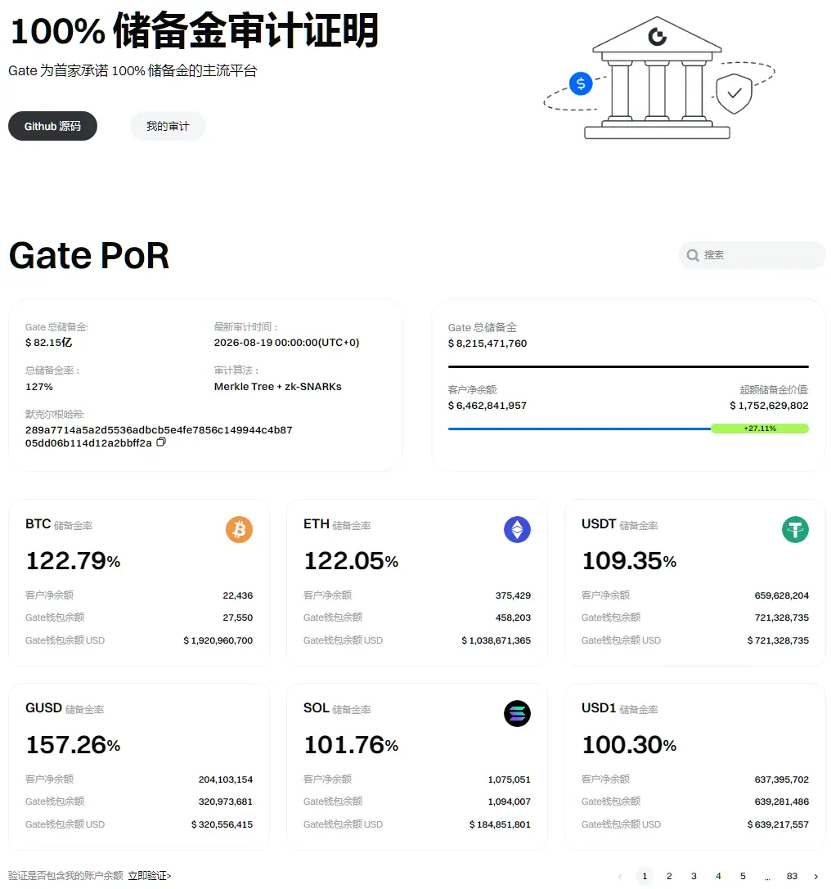The width and height of the screenshot is (831, 889).
Task: Click the $ 8,215,471,760 total value
Action: click(487, 343)
